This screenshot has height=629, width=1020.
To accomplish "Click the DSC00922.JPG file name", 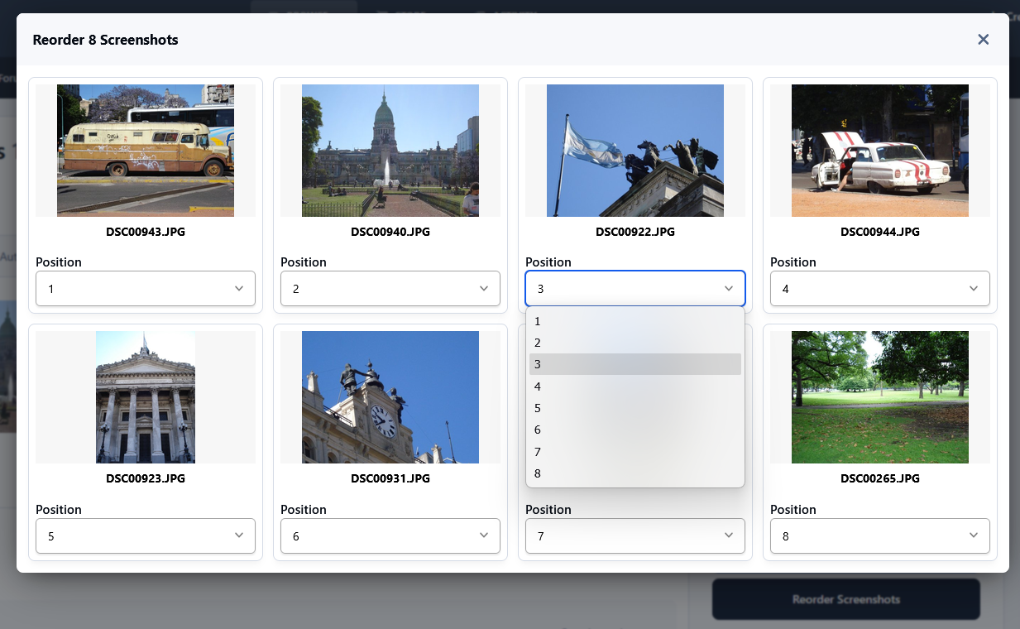I will (x=635, y=232).
